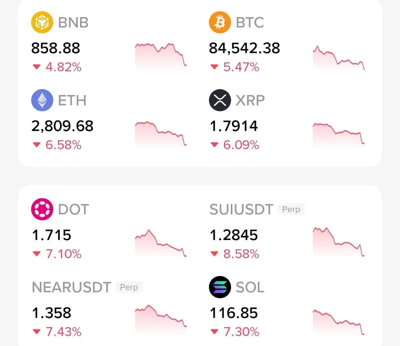View the XRP mini price chart
Image resolution: width=400 pixels, height=346 pixels.
(339, 134)
